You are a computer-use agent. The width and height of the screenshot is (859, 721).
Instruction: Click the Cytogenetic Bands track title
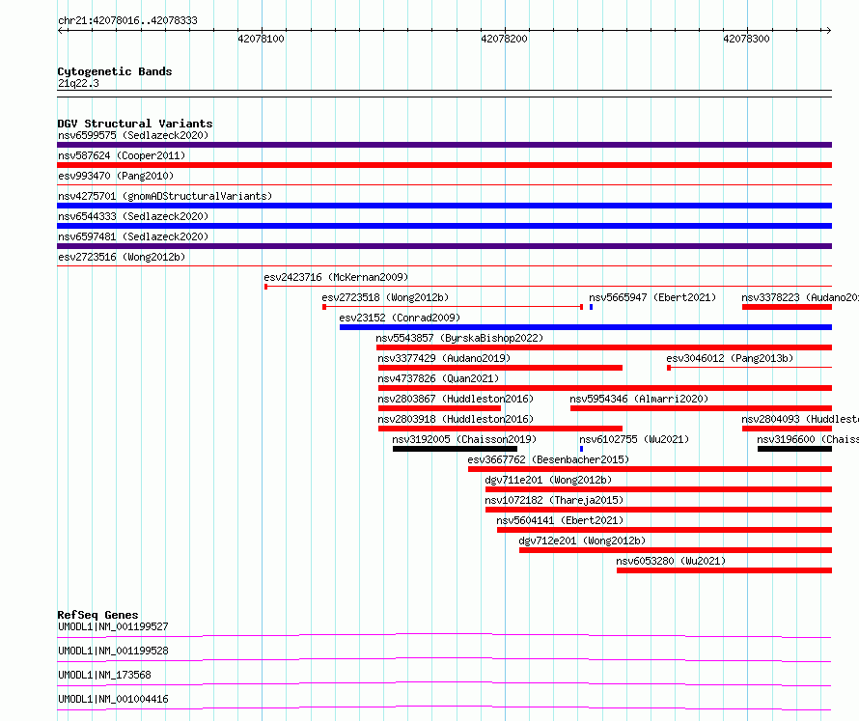tap(115, 71)
